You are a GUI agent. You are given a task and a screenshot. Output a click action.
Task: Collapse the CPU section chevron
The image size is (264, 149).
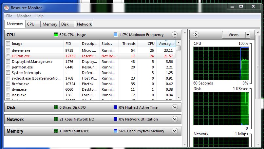click(x=175, y=35)
